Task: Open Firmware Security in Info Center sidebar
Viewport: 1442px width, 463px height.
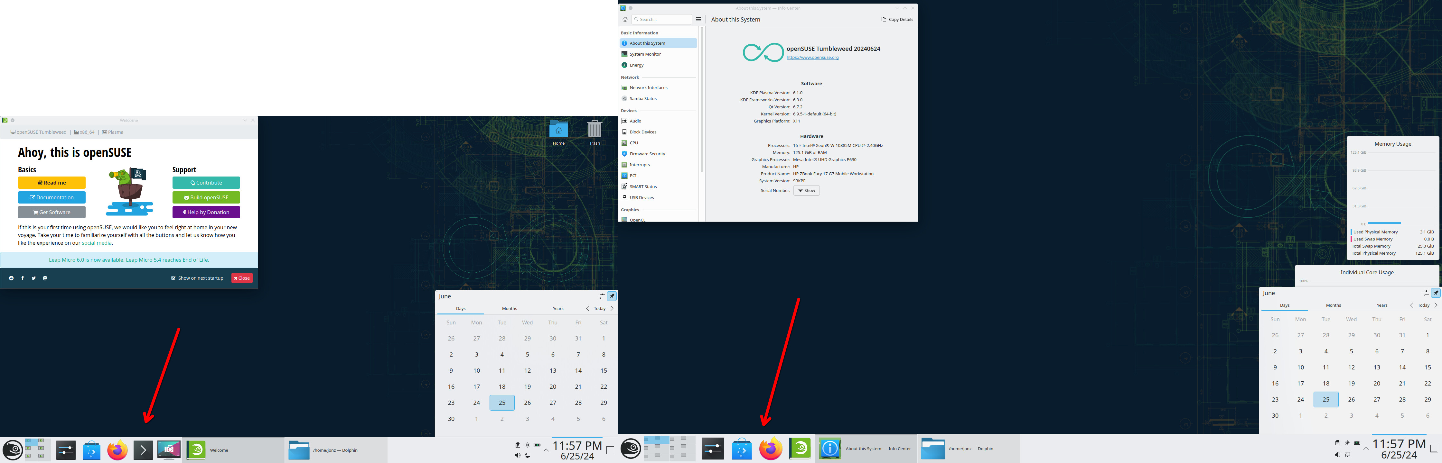Action: pos(658,154)
